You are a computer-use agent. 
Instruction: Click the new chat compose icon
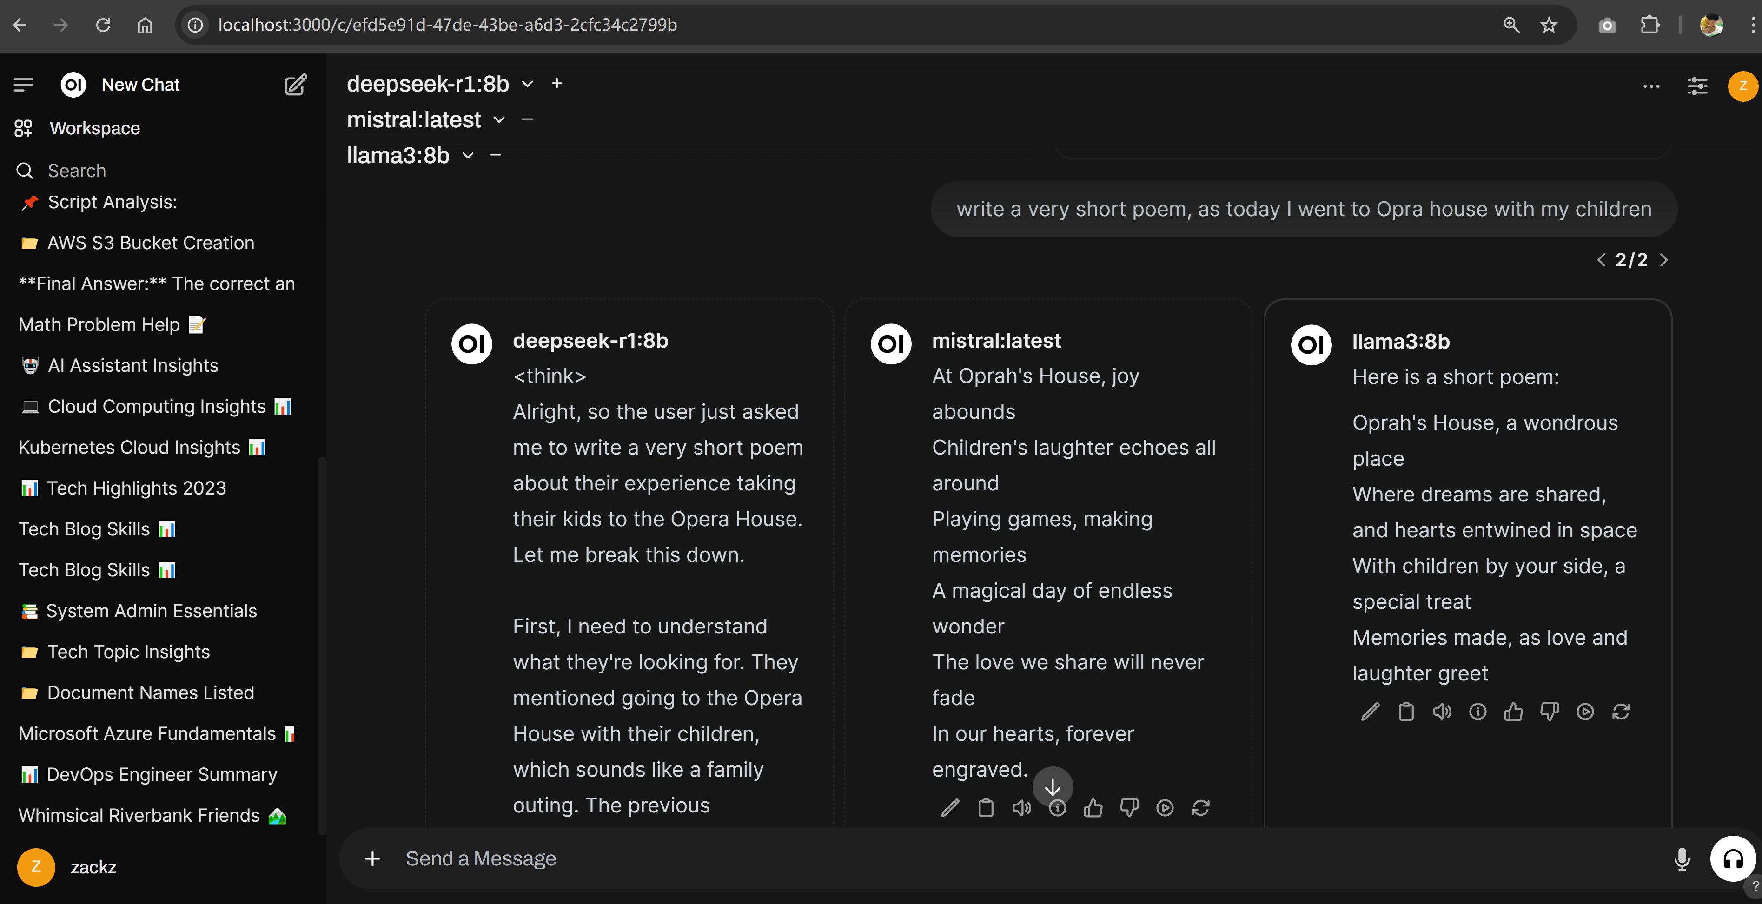(x=296, y=85)
